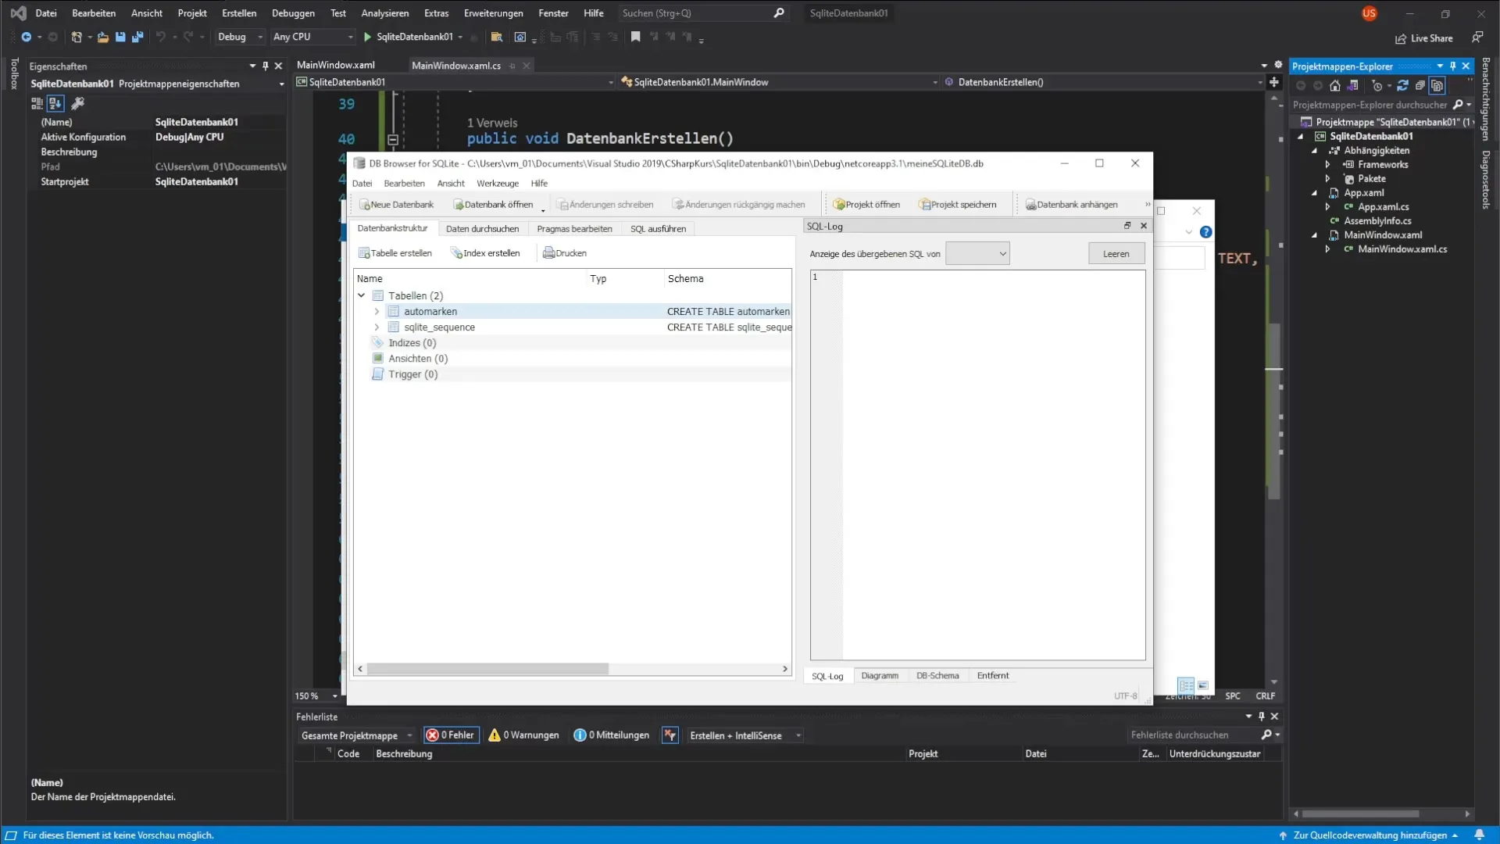The width and height of the screenshot is (1500, 844).
Task: Click undock icon of SQL-Log panel
Action: pos(1127,226)
